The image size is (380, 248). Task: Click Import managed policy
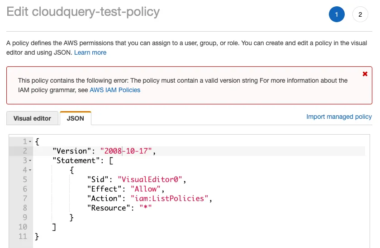point(339,117)
